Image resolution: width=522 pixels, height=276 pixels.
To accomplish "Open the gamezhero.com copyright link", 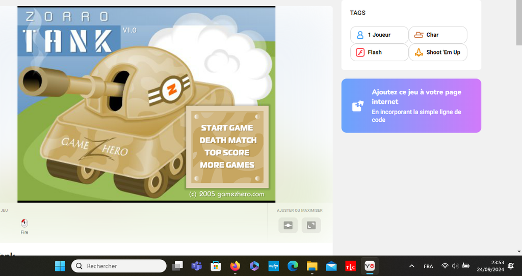I will pyautogui.click(x=226, y=194).
